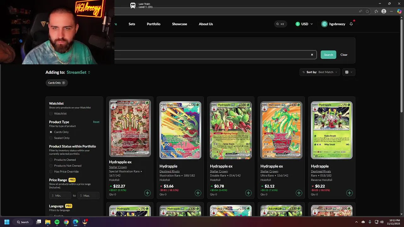Open Stellar Crown set link under 167/142 card

point(118,167)
